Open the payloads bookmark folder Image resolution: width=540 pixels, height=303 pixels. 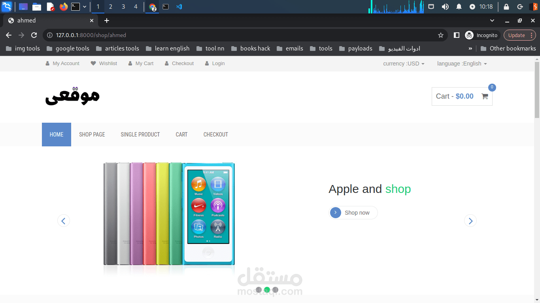coord(356,49)
